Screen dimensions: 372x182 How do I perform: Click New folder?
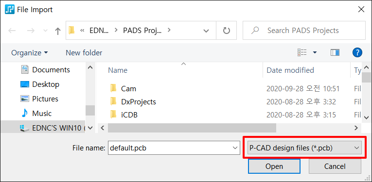[84, 52]
